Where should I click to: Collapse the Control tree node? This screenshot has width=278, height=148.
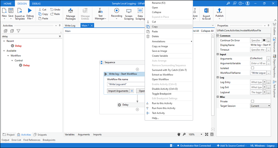[x=12, y=60]
